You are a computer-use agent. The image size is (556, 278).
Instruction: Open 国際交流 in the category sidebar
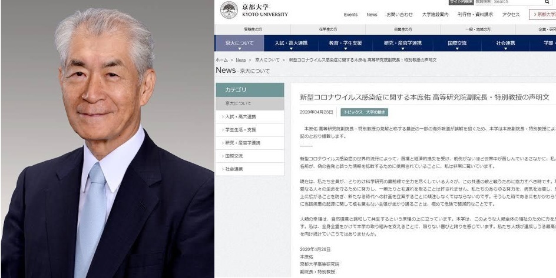tap(250, 156)
